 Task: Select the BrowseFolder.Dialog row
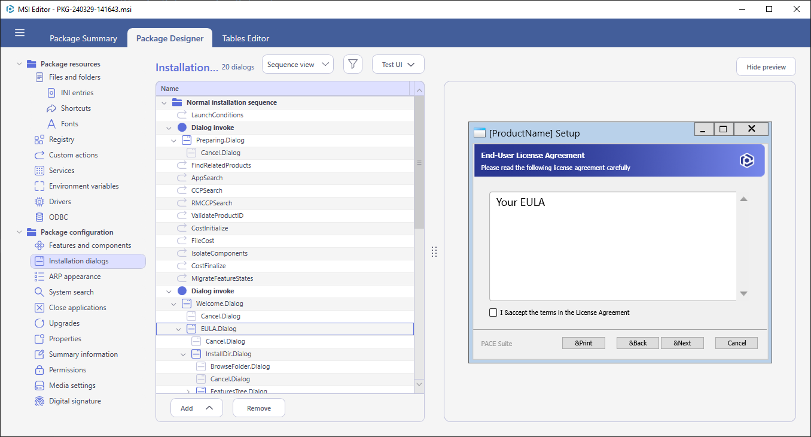point(285,366)
